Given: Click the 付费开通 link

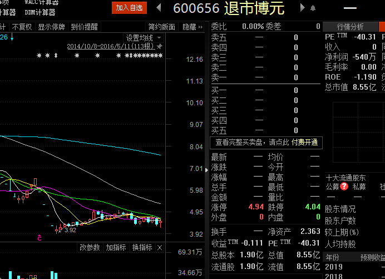Looking at the screenshot, I should (304, 143).
